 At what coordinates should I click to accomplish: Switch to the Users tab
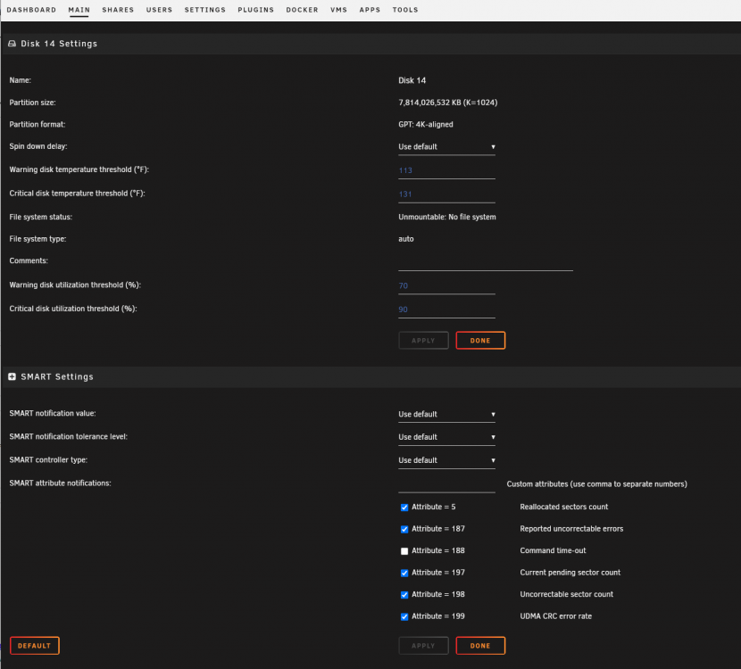pyautogui.click(x=159, y=10)
